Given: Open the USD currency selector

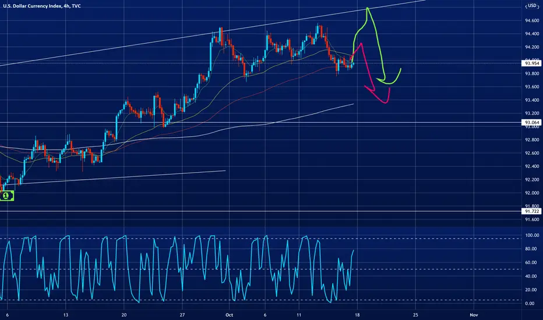Looking at the screenshot, I should (532, 6).
